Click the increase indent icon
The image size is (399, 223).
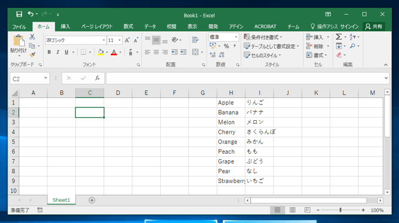(183, 52)
